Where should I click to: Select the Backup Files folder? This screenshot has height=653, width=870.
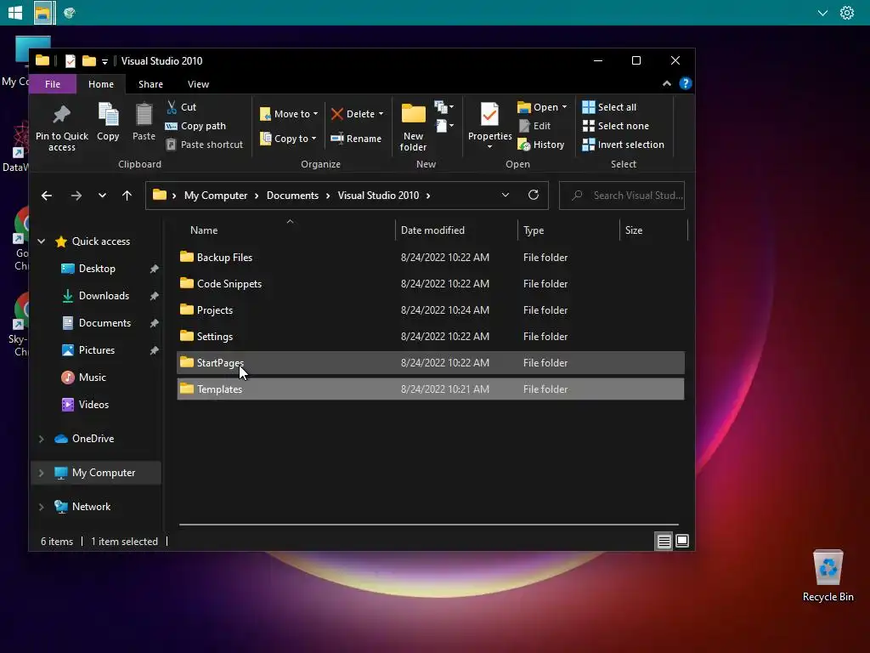pos(431,258)
